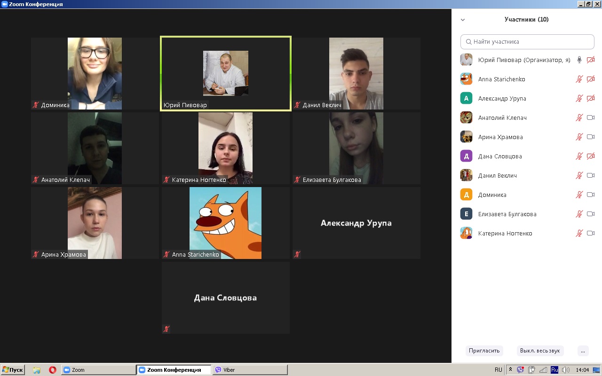Click Выкл. весь звук button

point(540,351)
